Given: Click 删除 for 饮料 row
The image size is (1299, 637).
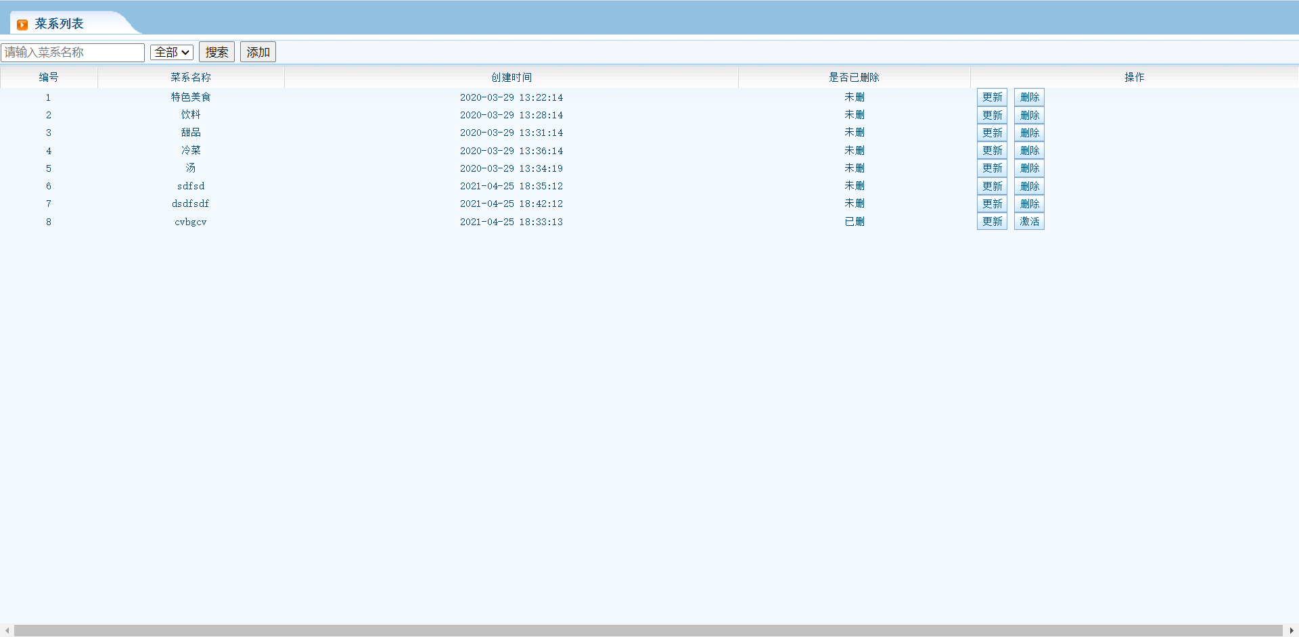Looking at the screenshot, I should pyautogui.click(x=1029, y=115).
